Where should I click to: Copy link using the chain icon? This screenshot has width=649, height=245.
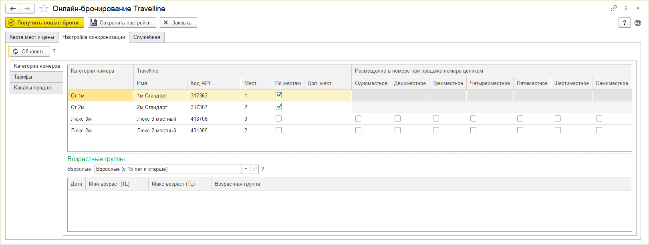pos(614,8)
